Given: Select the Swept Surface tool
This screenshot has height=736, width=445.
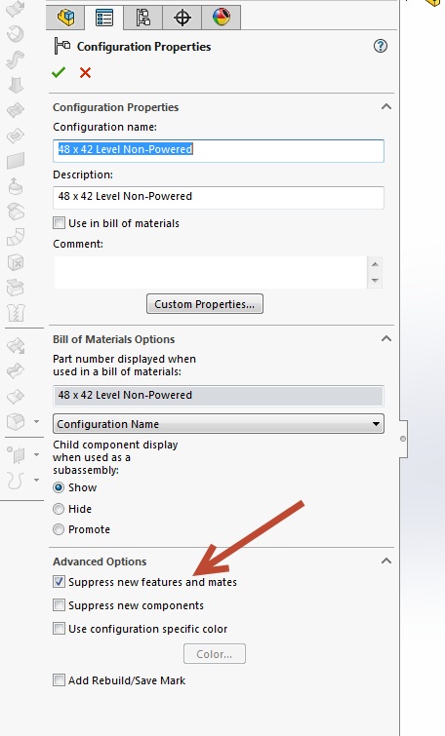Looking at the screenshot, I should [x=16, y=59].
